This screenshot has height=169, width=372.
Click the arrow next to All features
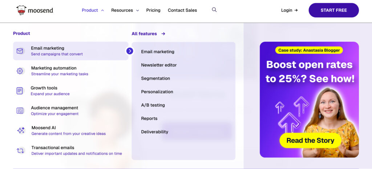click(163, 34)
